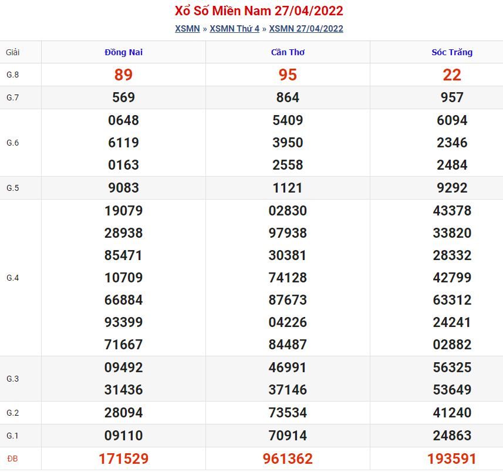This screenshot has width=503, height=472.
Task: Click G.4 number 42799
Action: coord(452,278)
